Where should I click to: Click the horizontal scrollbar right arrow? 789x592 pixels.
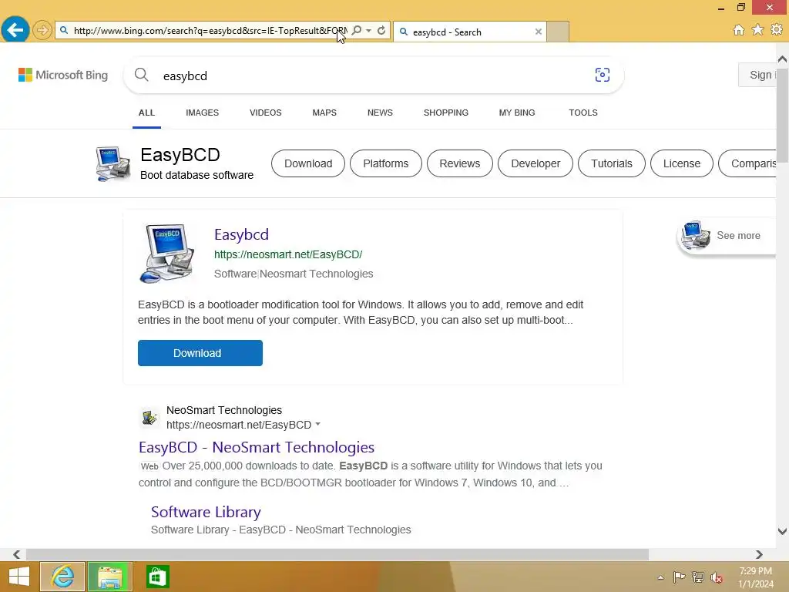pyautogui.click(x=759, y=554)
